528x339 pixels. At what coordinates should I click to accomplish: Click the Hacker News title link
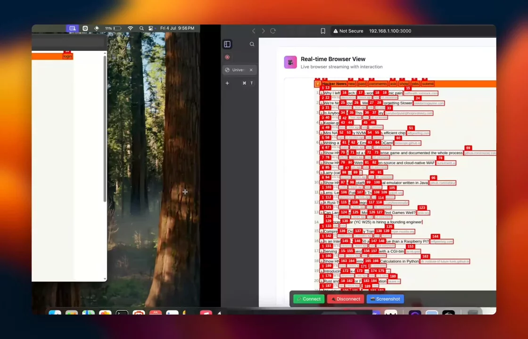point(334,84)
